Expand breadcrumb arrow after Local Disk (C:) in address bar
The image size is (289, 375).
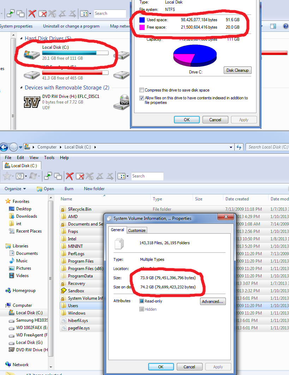click(x=95, y=147)
